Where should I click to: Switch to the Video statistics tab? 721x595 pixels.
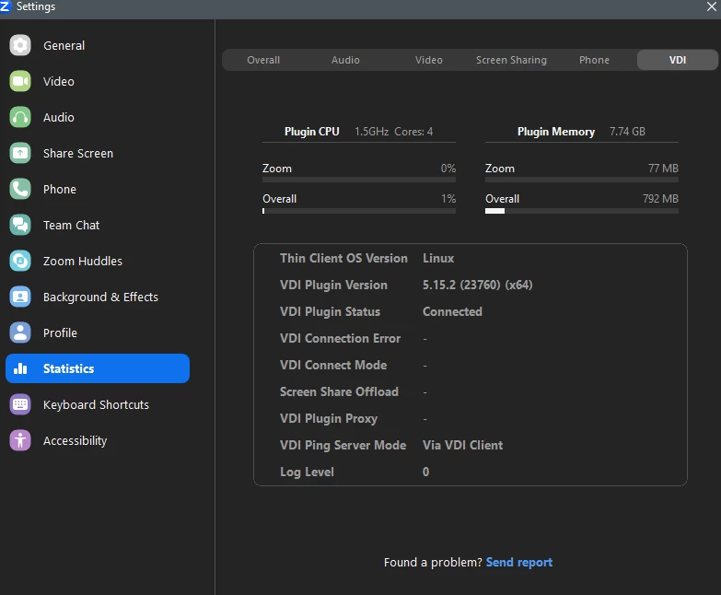click(428, 60)
